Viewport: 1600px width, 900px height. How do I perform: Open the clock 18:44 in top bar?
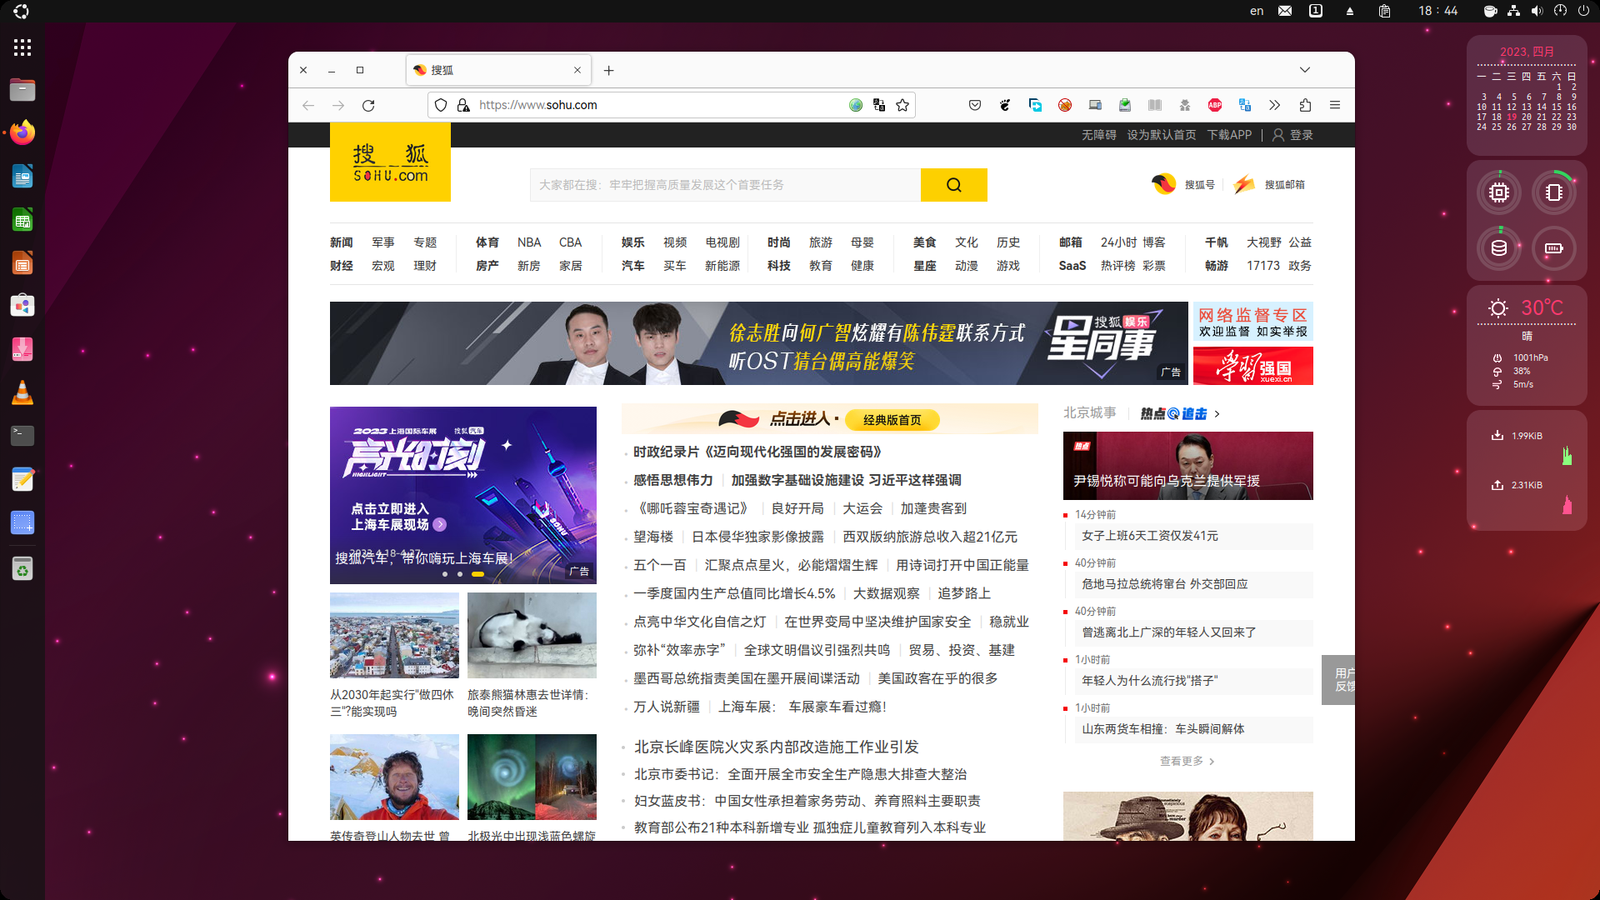[x=1438, y=11]
